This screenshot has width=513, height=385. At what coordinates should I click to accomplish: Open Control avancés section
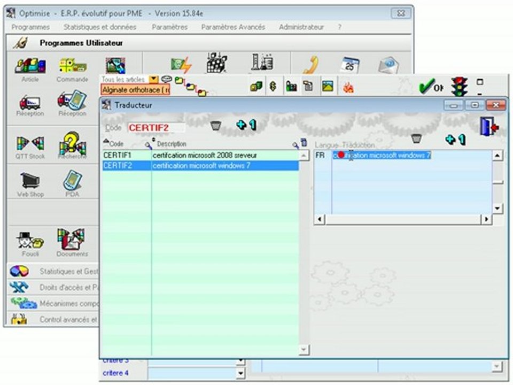pyautogui.click(x=53, y=319)
